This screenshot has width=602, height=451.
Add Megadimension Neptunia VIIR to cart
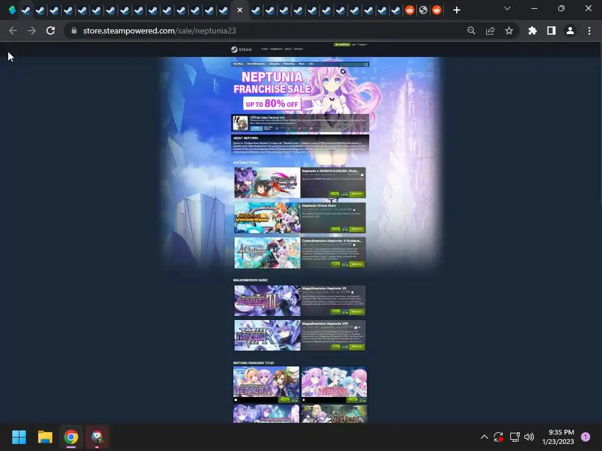click(x=357, y=346)
